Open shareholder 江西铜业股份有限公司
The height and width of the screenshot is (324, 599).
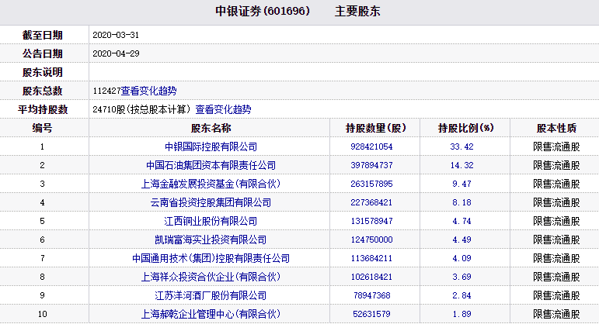(x=211, y=221)
